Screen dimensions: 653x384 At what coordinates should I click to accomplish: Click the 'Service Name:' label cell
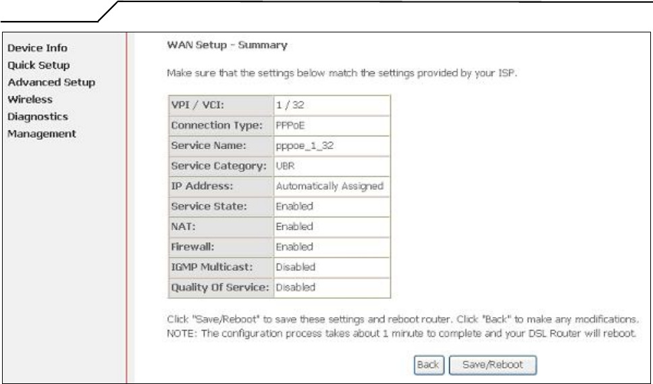[221, 146]
